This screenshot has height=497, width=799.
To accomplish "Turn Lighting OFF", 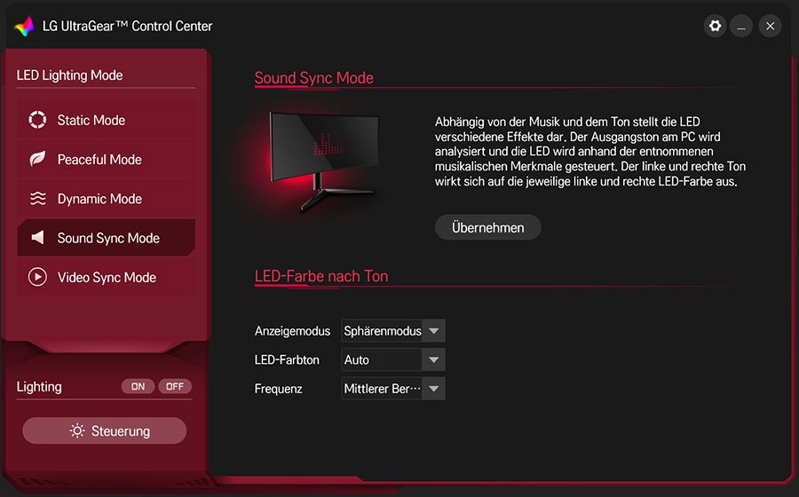I will (x=175, y=386).
